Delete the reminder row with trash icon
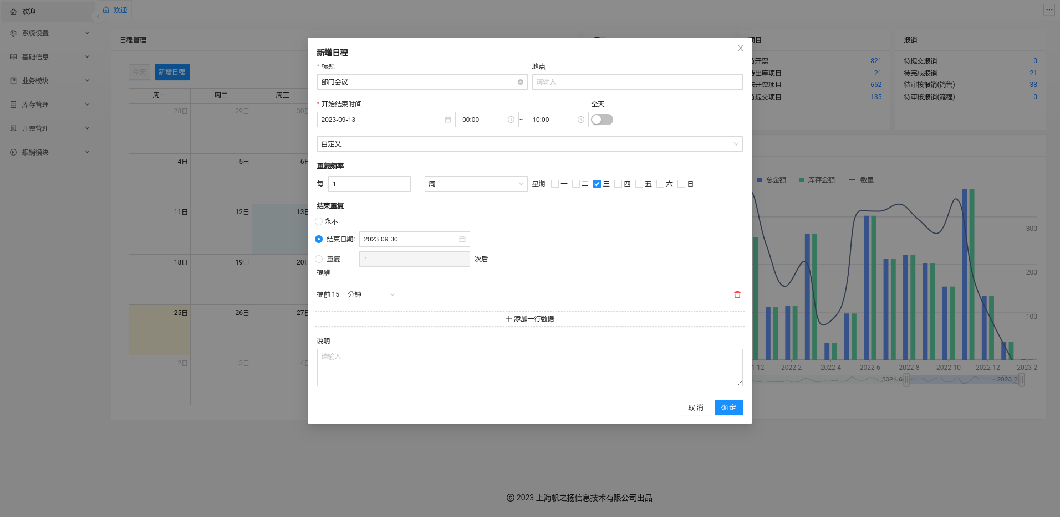This screenshot has width=1060, height=517. click(737, 294)
